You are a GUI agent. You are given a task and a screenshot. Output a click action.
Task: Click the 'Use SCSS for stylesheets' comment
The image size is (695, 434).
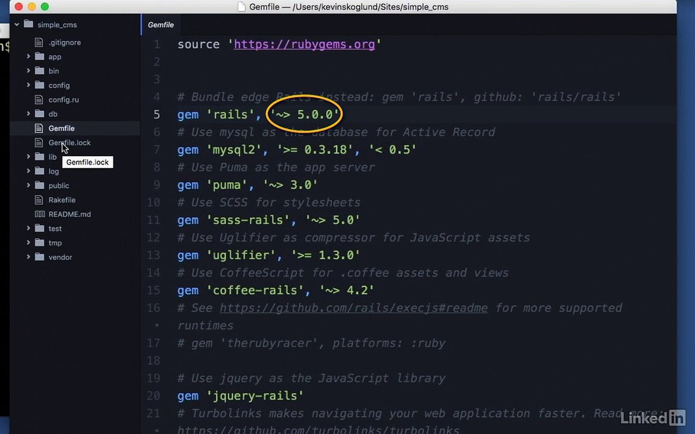tap(269, 203)
